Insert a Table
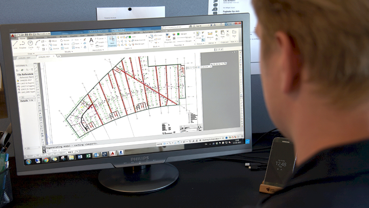The height and width of the screenshot is (208, 369). point(100,46)
